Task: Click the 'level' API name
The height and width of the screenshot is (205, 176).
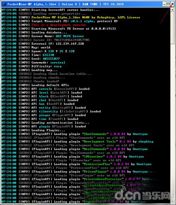Action: pos(44,92)
